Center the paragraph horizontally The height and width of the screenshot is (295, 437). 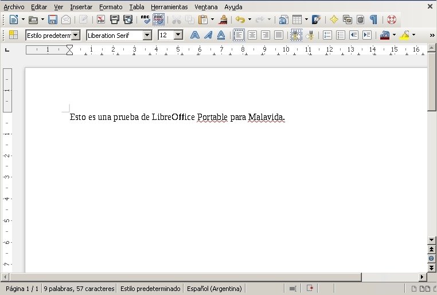point(252,35)
